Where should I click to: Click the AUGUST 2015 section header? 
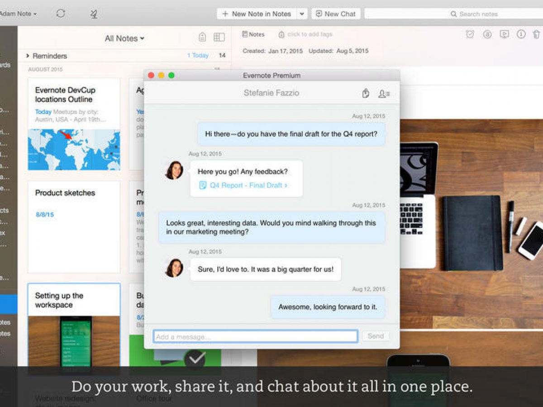[x=45, y=69]
